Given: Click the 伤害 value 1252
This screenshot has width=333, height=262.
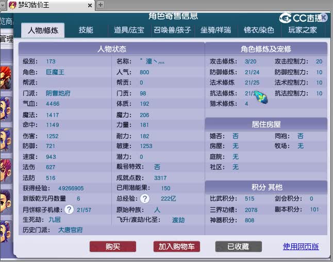Looking at the screenshot, I should pyautogui.click(x=52, y=136).
